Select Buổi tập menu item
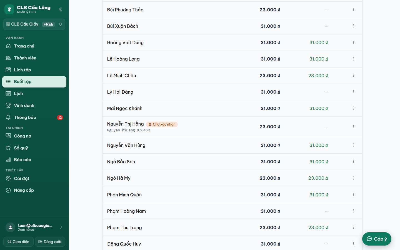Image resolution: width=400 pixels, height=250 pixels. (34, 82)
